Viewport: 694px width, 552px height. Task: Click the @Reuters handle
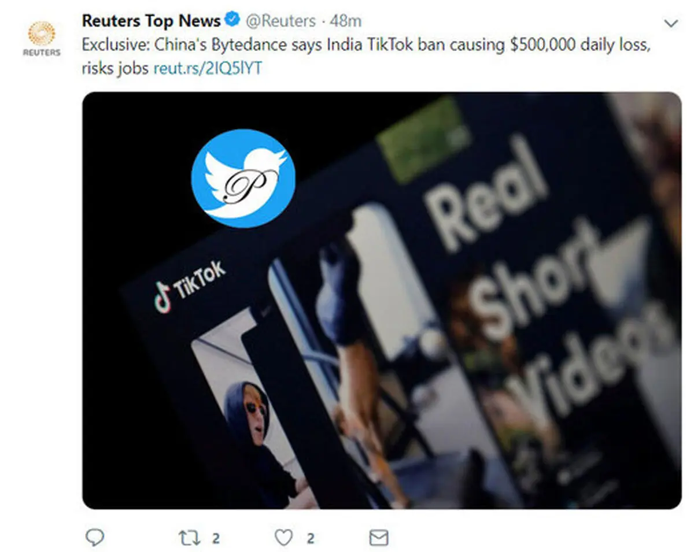coord(281,21)
